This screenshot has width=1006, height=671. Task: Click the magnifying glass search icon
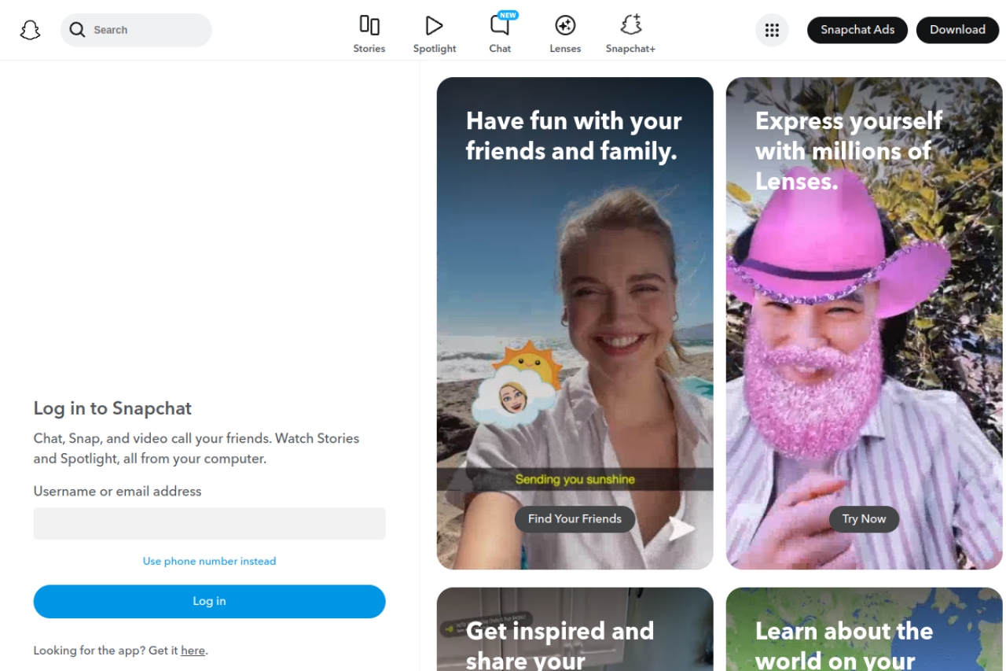click(x=77, y=30)
